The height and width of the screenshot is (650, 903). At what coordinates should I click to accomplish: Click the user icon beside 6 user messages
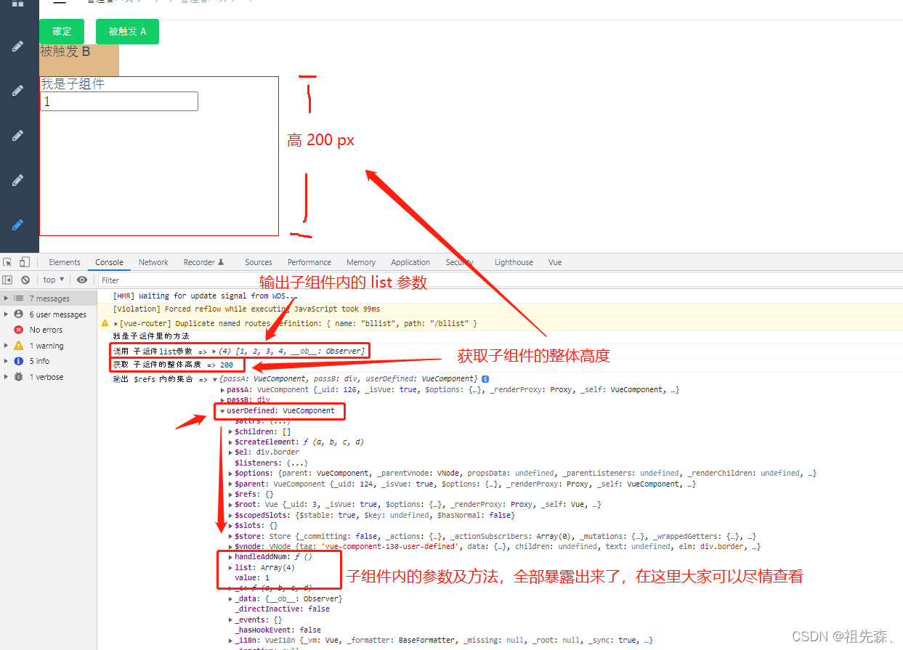coord(19,314)
